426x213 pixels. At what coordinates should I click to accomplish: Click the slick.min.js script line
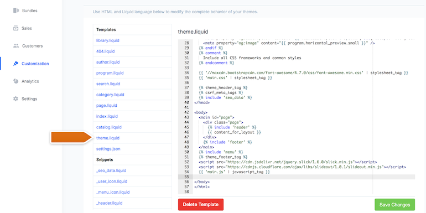(x=288, y=162)
